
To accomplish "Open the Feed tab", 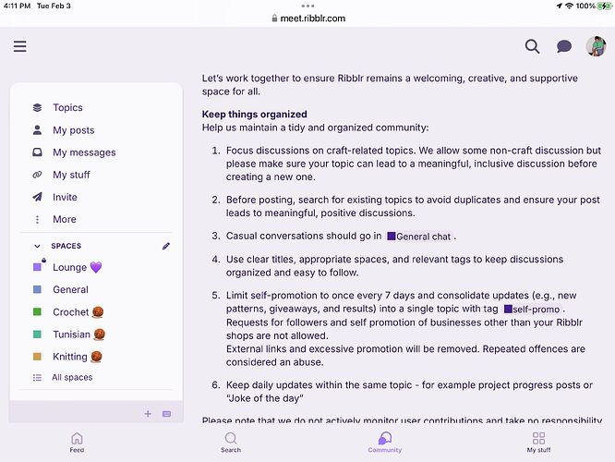I will pos(77,442).
